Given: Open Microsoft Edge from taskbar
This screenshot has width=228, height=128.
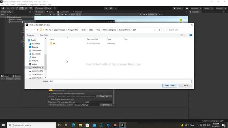Looking at the screenshot, I should tap(73, 125).
